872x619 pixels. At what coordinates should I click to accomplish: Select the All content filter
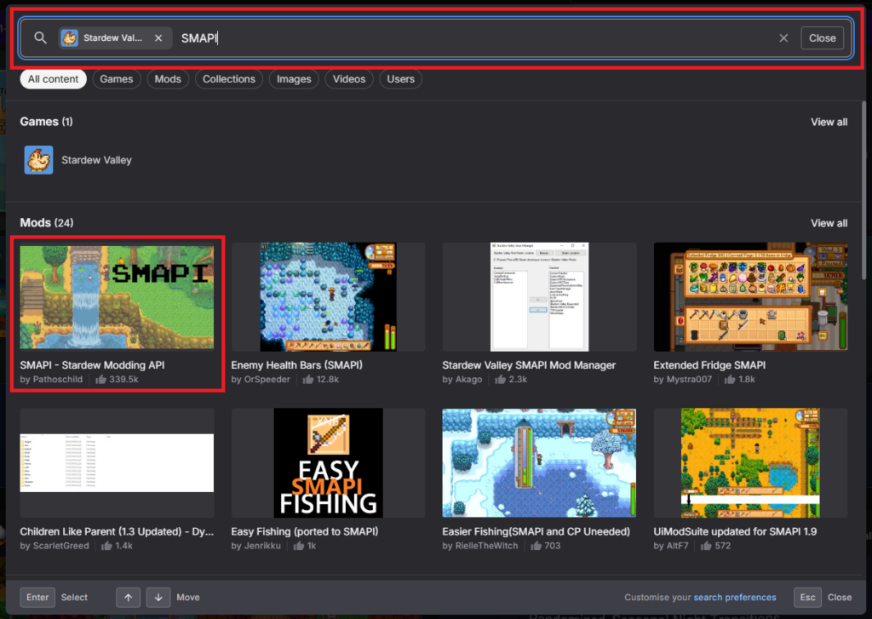(x=53, y=79)
